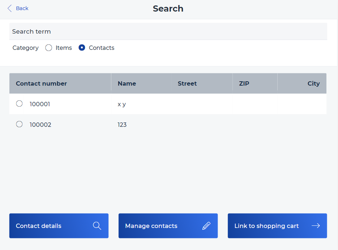Click the Street column header
The width and height of the screenshot is (338, 250).
coord(187,83)
